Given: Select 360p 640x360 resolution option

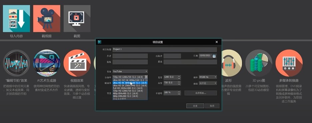Looking at the screenshot, I should click(130, 96).
